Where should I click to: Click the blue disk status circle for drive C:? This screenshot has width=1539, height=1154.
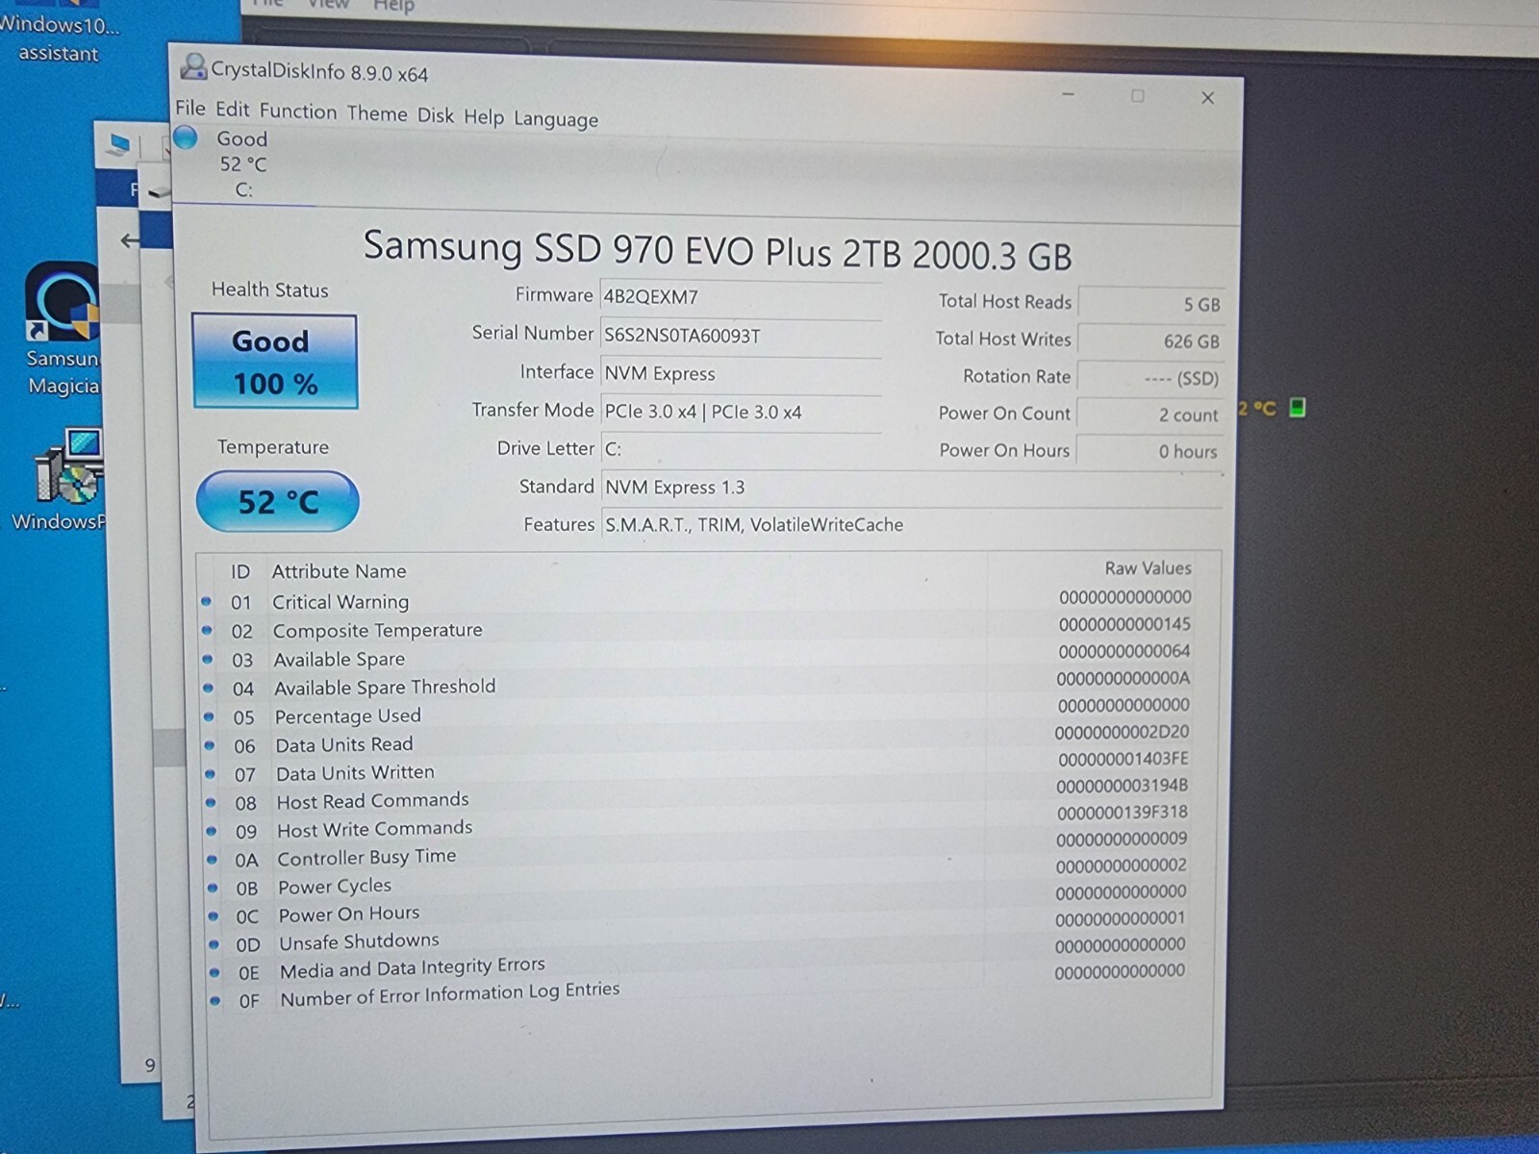pyautogui.click(x=186, y=138)
